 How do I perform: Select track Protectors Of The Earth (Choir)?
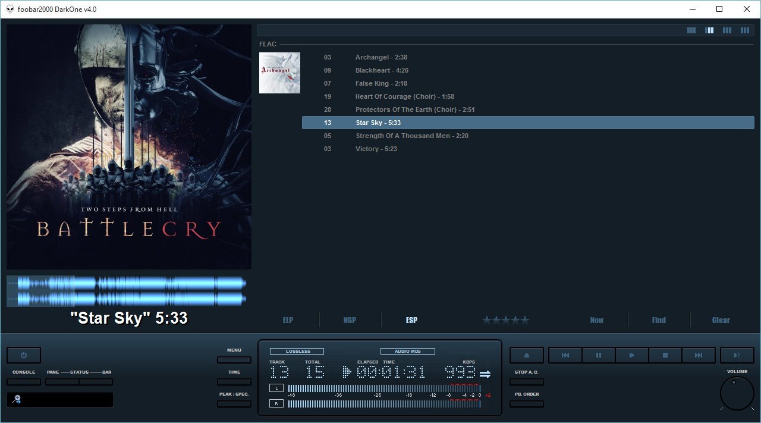(x=528, y=109)
